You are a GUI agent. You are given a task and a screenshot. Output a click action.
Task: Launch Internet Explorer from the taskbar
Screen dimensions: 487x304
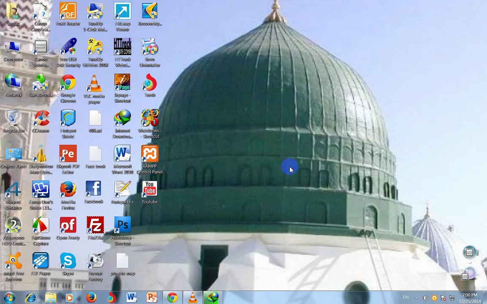coord(30,298)
